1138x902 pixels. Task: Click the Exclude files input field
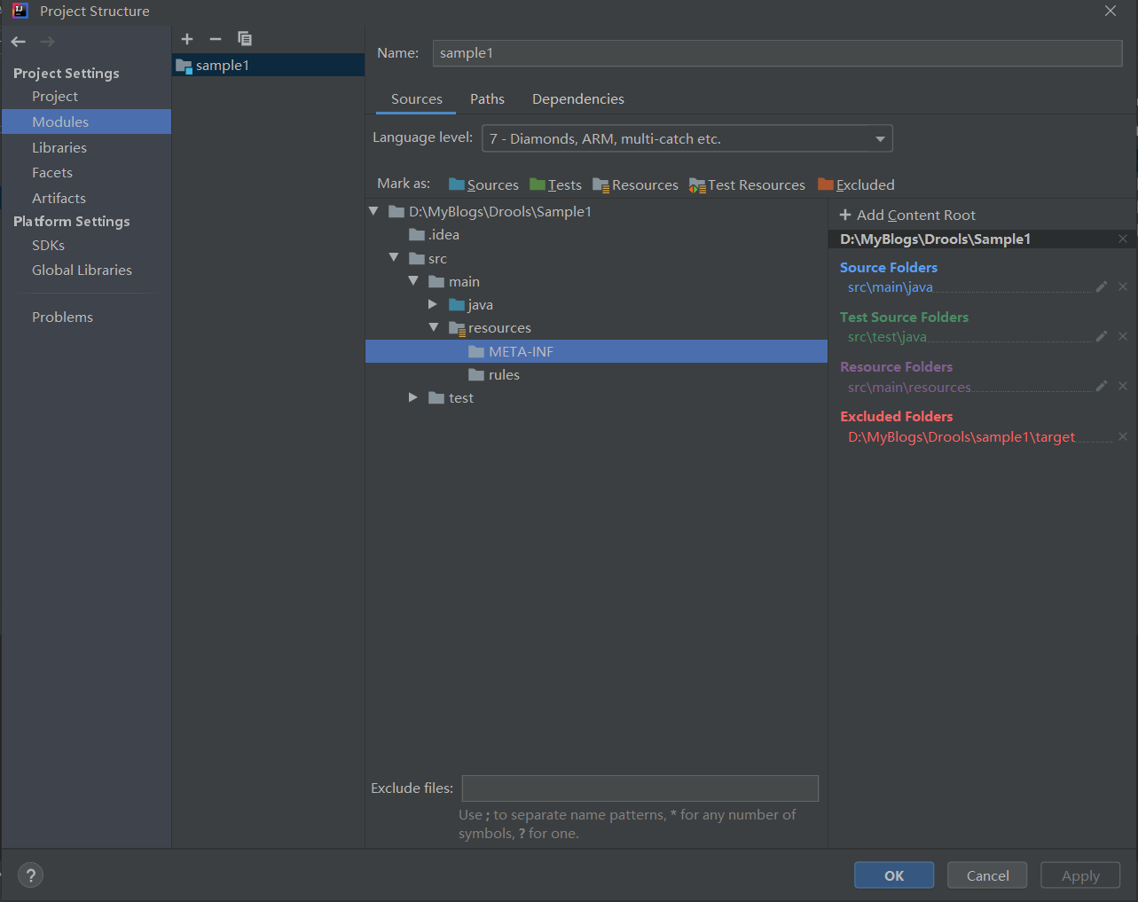pyautogui.click(x=640, y=788)
